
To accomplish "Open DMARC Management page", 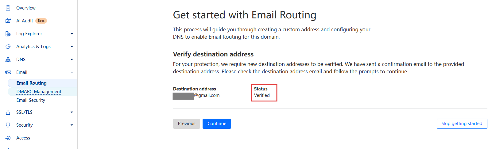I will coord(39,92).
